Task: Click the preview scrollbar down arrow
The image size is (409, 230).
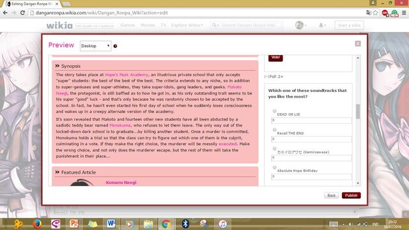Action: click(x=358, y=183)
